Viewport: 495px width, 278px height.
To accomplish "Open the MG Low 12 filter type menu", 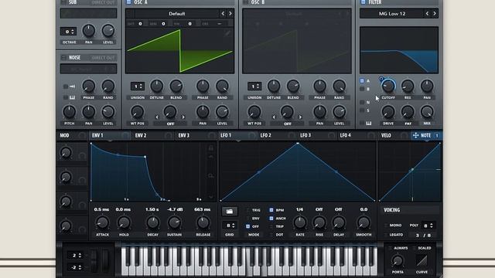I will [392, 14].
